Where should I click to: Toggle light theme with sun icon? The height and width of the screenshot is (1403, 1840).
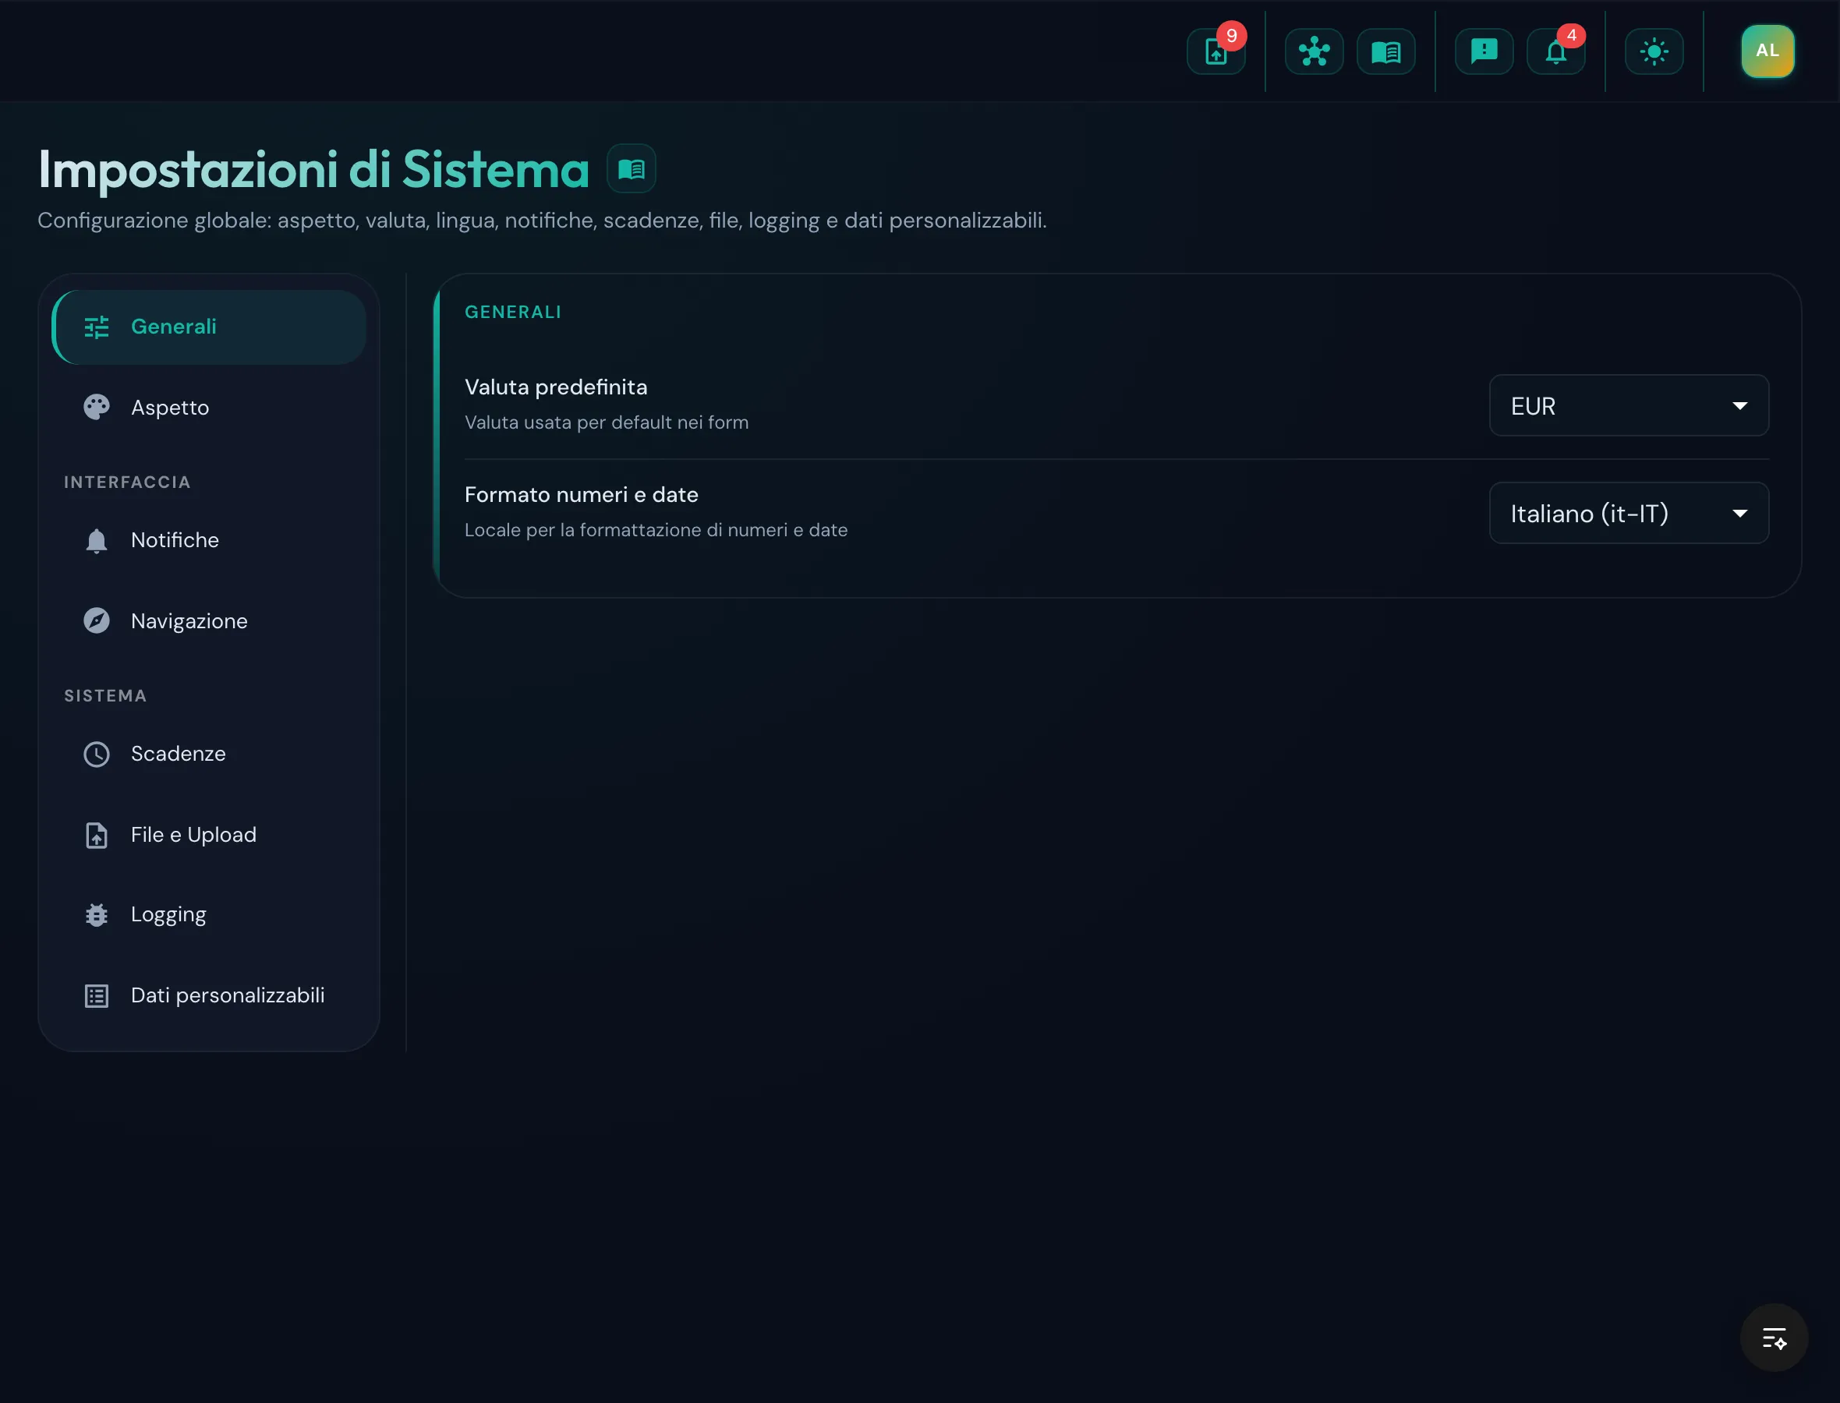[x=1654, y=51]
